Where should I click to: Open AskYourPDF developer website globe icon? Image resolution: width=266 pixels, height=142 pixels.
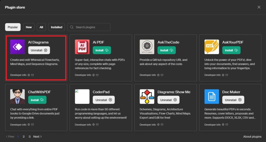(x=223, y=75)
